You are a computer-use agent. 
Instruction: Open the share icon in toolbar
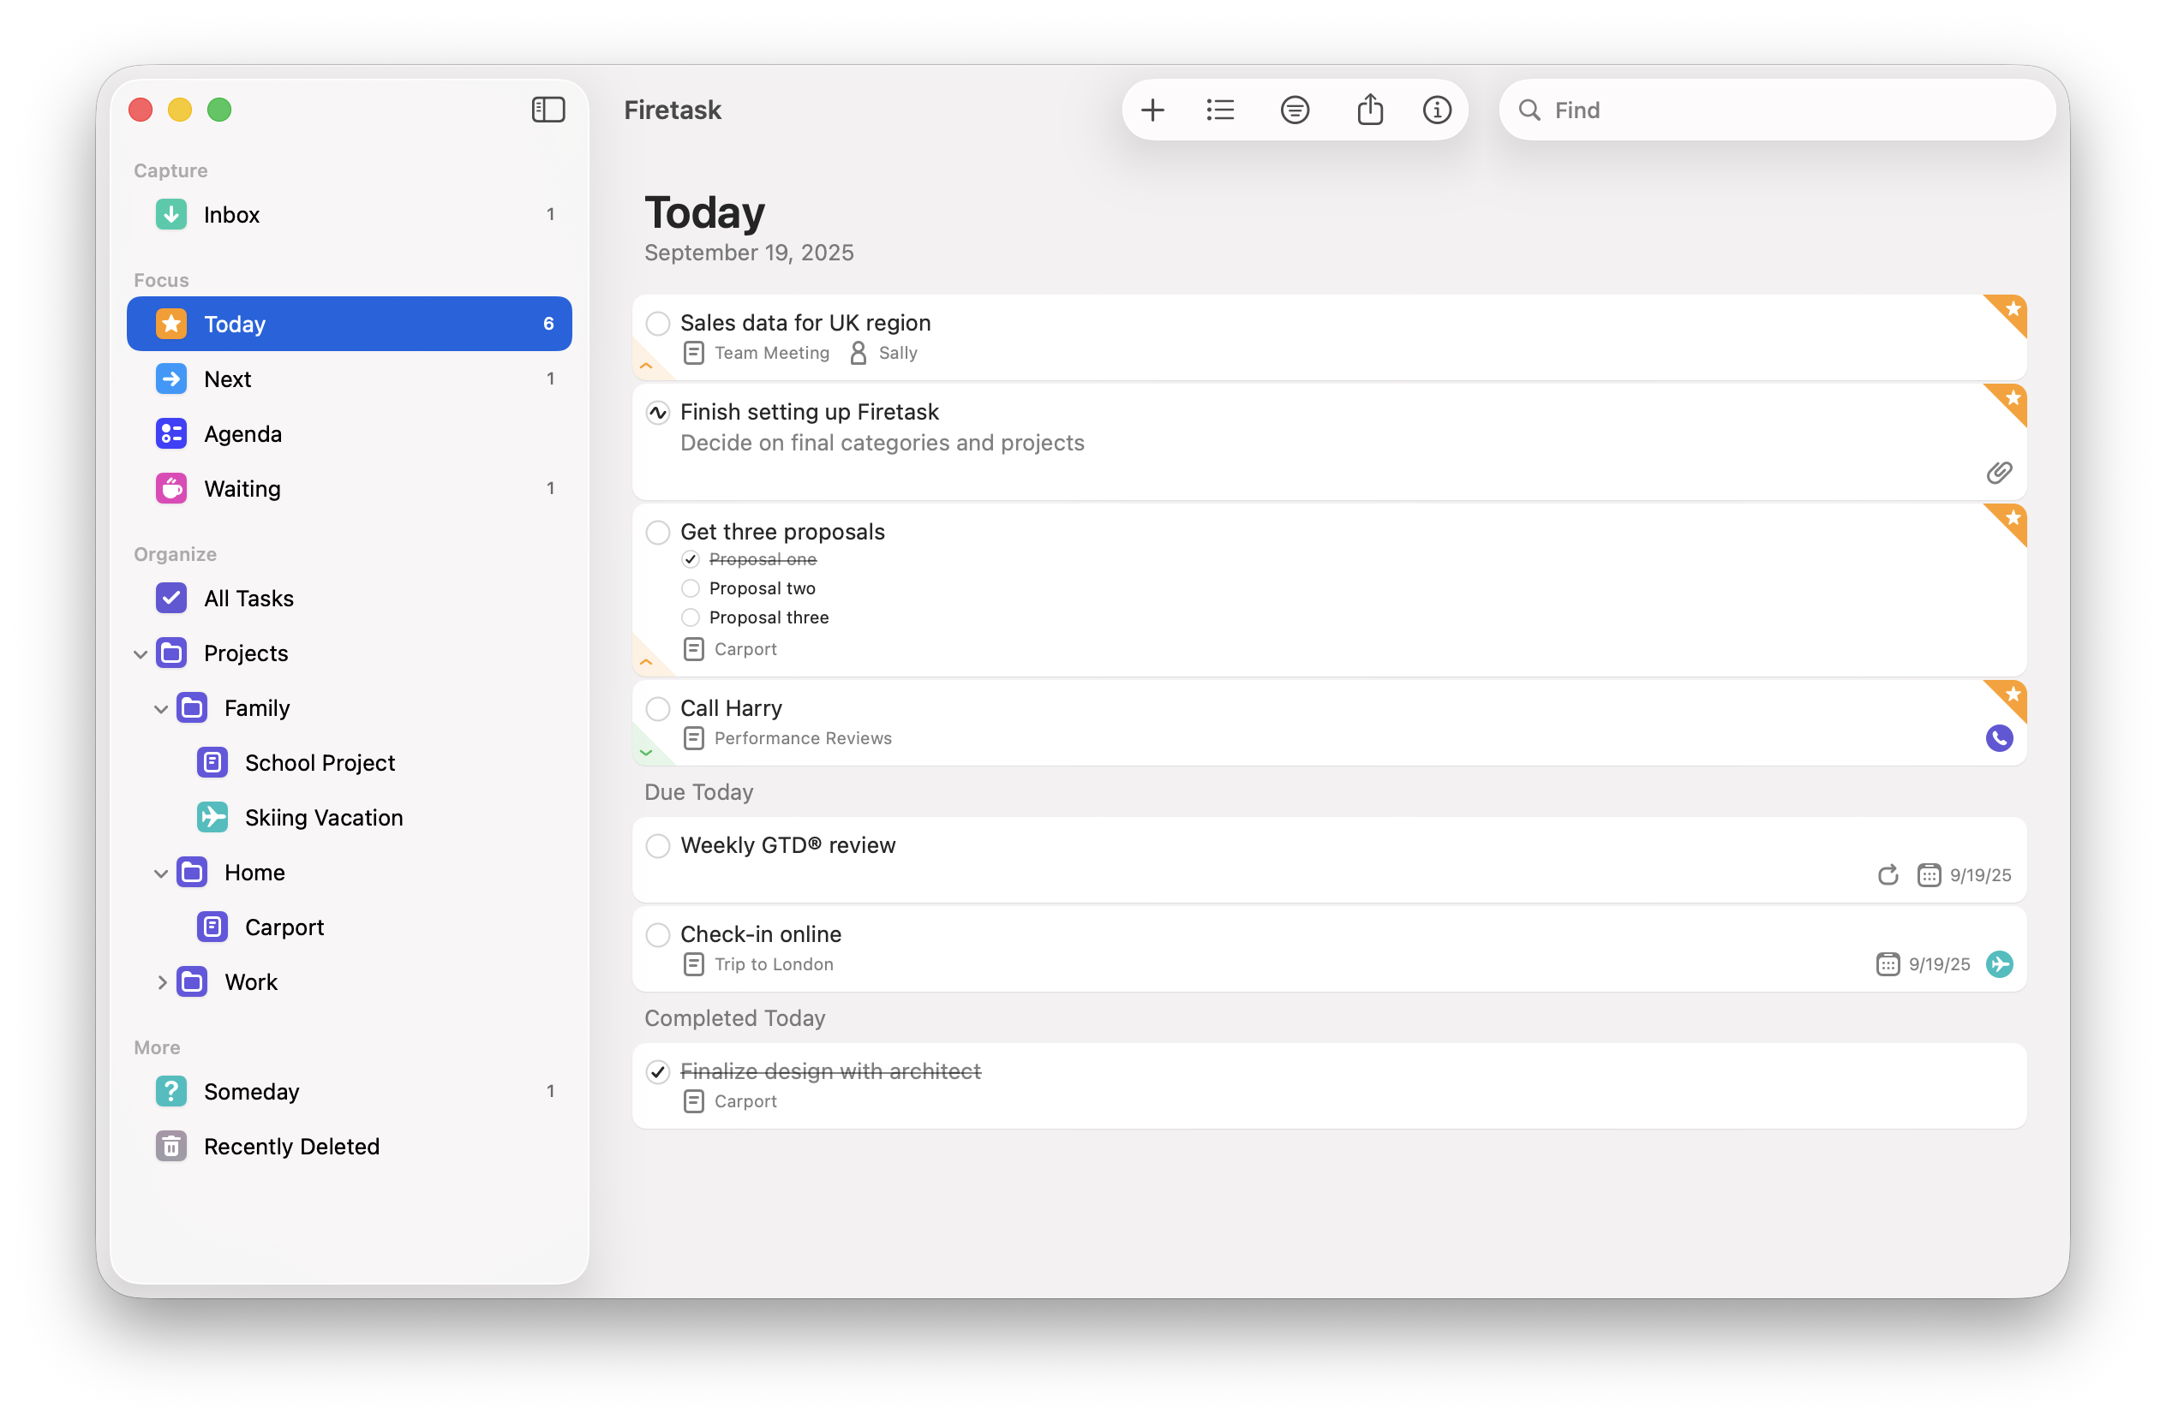click(x=1370, y=110)
